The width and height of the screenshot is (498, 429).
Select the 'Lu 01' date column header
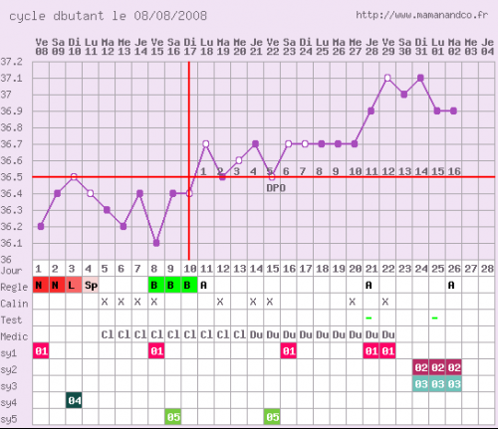point(438,47)
